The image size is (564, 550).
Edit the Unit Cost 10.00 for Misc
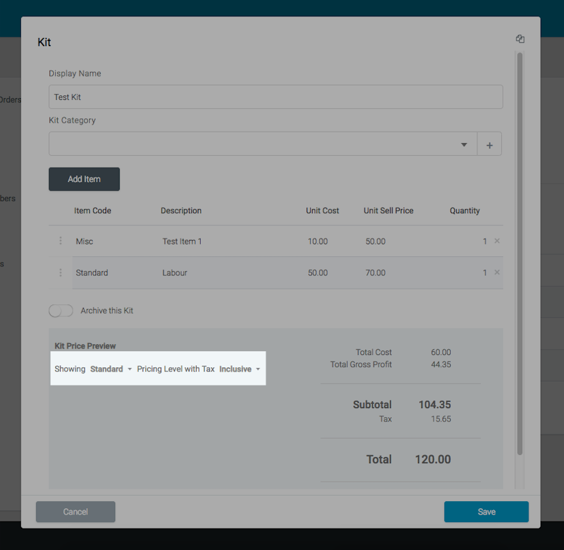click(318, 241)
